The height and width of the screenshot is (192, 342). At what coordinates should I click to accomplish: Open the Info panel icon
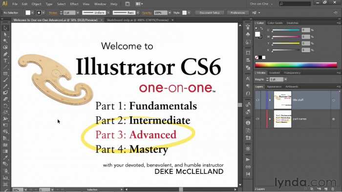pos(248,123)
